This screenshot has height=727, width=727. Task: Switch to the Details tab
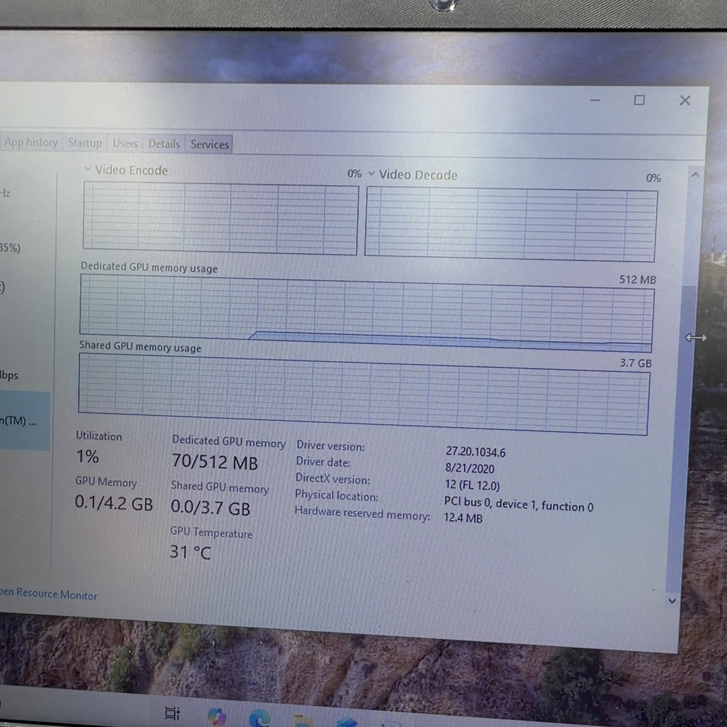pos(164,144)
